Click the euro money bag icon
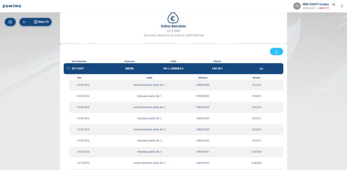Image resolution: width=347 pixels, height=170 pixels. click(x=173, y=18)
